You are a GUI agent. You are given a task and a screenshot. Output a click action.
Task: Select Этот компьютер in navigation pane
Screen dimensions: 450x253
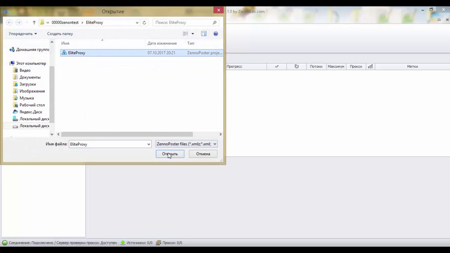click(28, 63)
